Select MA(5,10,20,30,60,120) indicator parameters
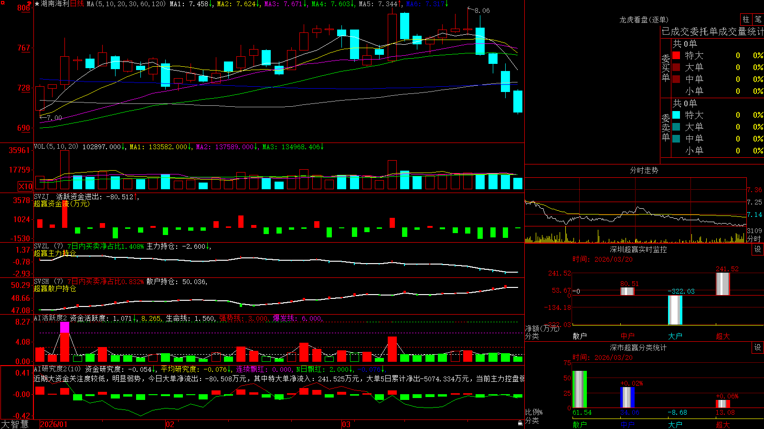Viewport: 764px width, 429px height. pos(126,4)
